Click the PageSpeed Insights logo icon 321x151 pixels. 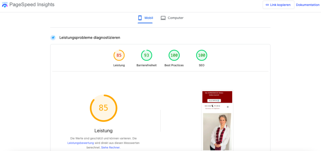[5, 5]
